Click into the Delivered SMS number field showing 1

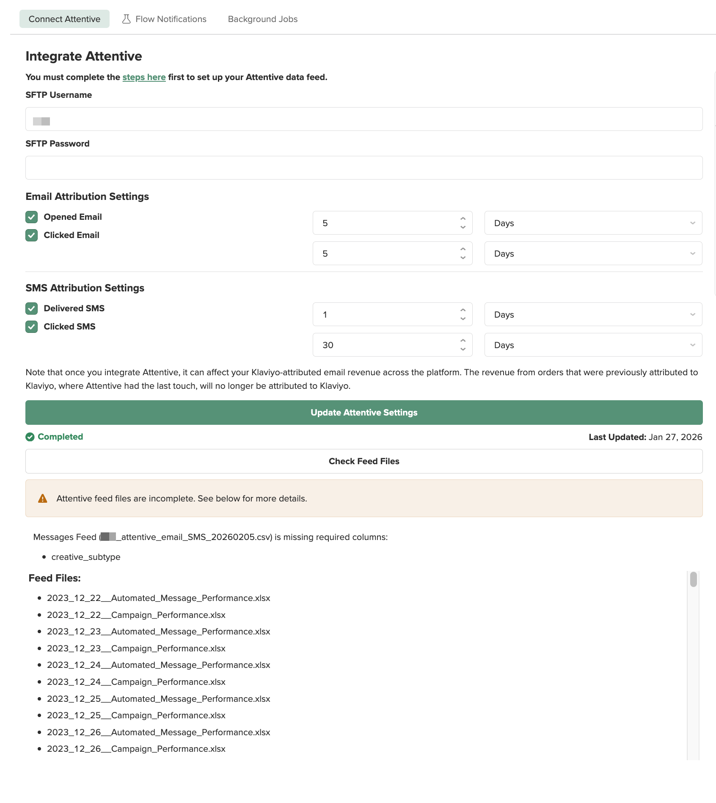[x=392, y=315]
